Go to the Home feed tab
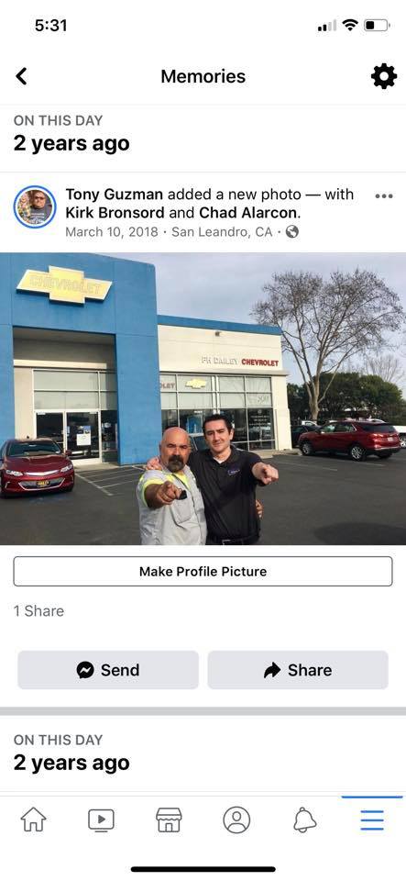This screenshot has height=881, width=406. pyautogui.click(x=34, y=820)
